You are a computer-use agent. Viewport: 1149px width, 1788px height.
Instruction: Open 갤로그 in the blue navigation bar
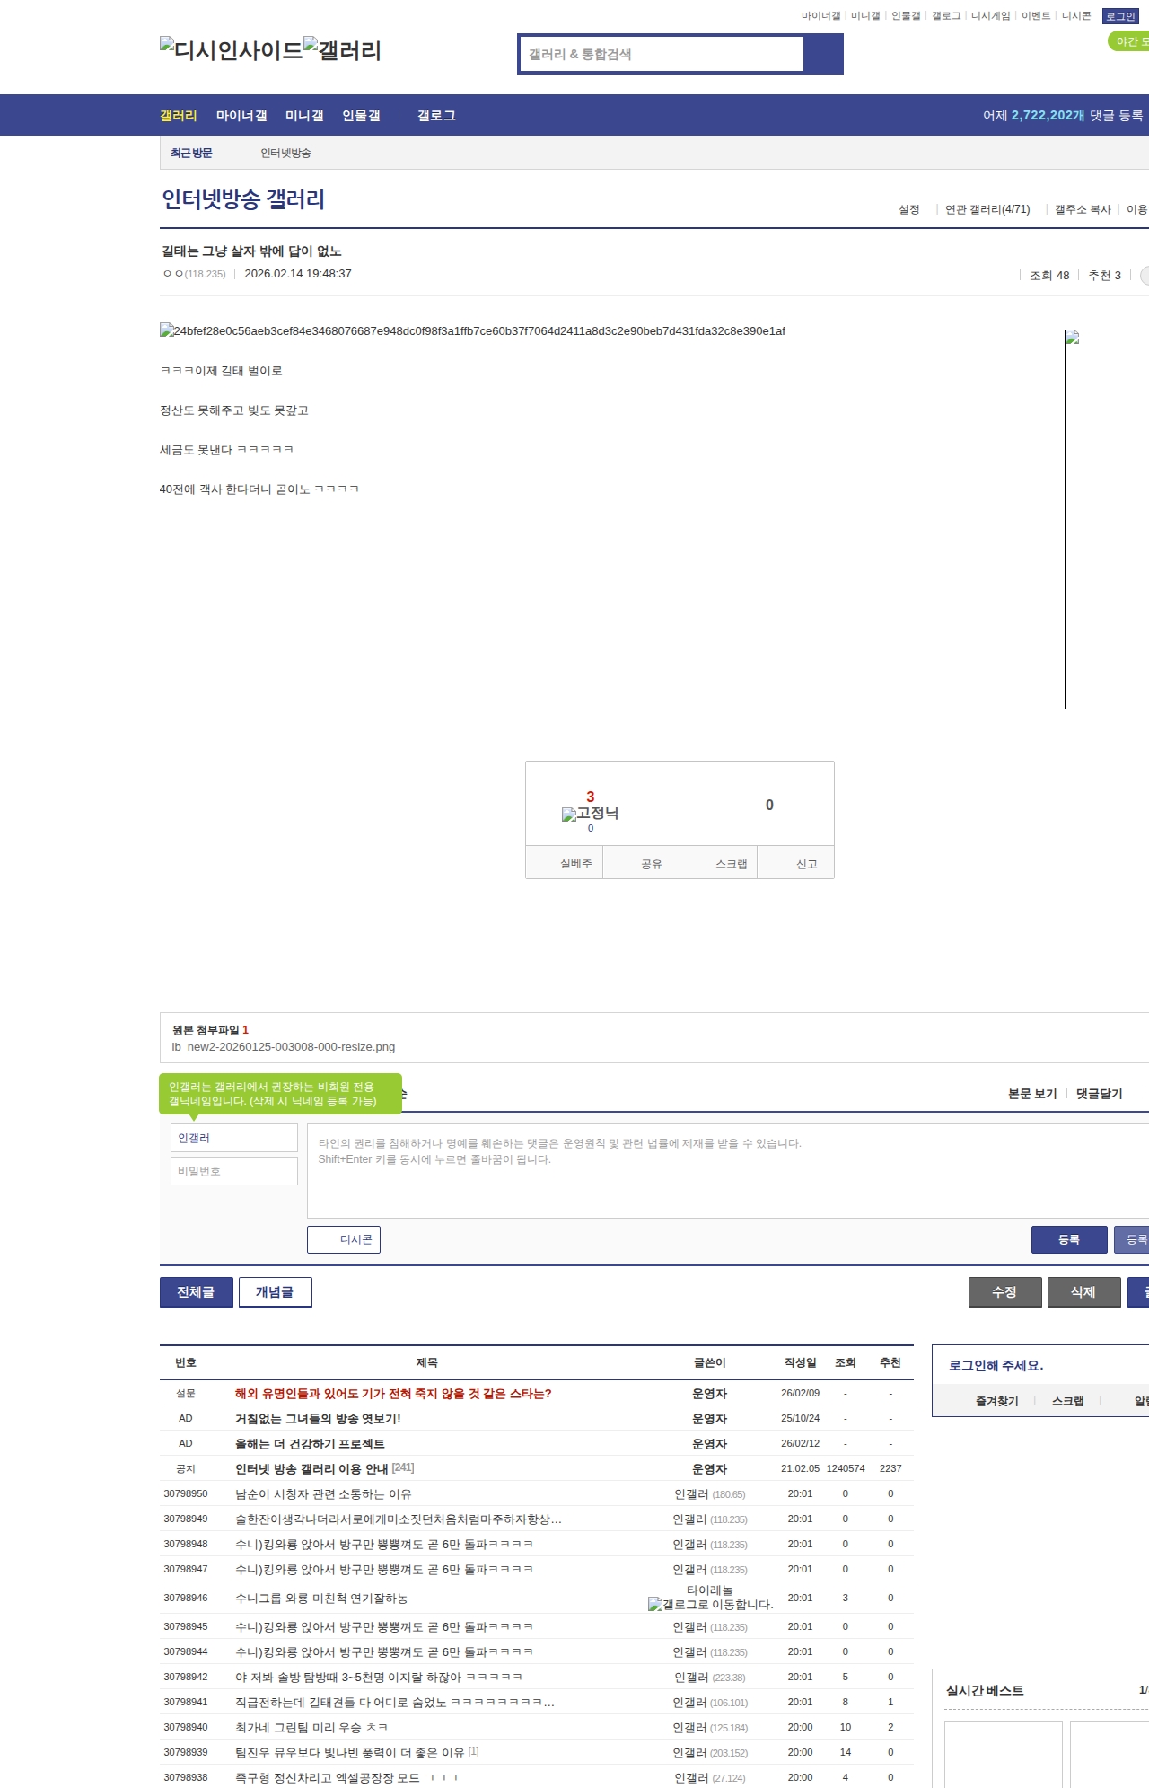pos(436,116)
